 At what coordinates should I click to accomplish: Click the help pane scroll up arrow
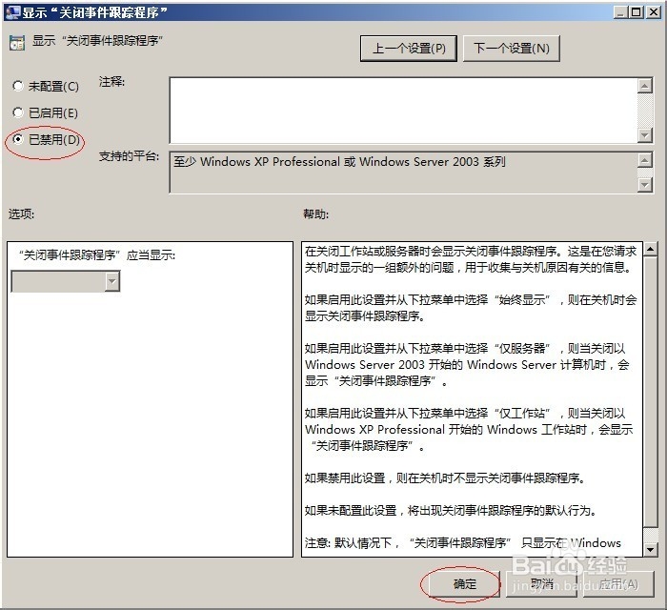click(x=650, y=250)
